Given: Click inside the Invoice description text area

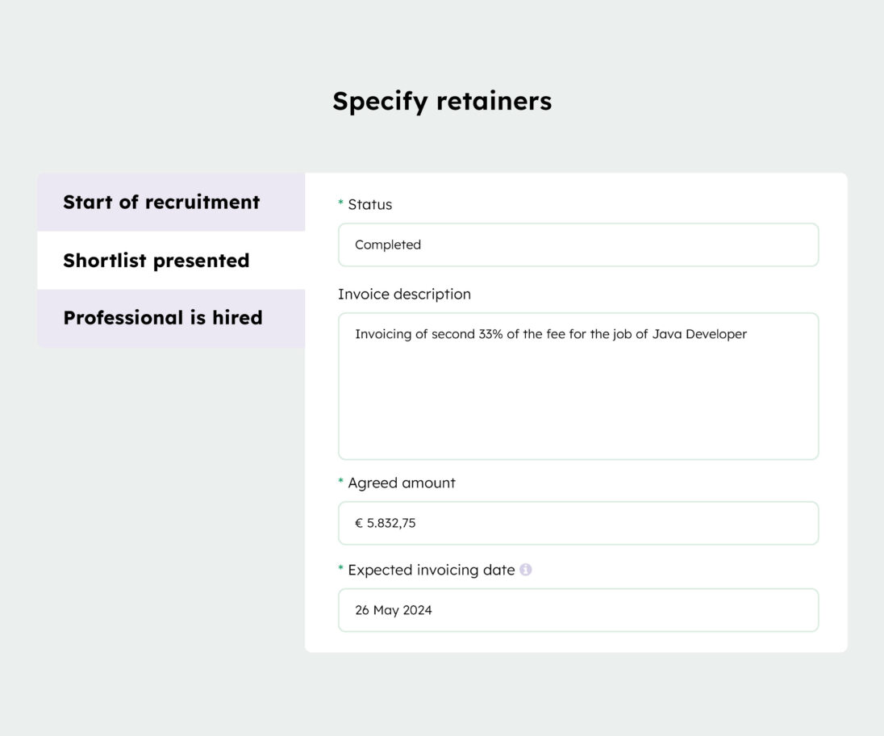Looking at the screenshot, I should (x=578, y=386).
